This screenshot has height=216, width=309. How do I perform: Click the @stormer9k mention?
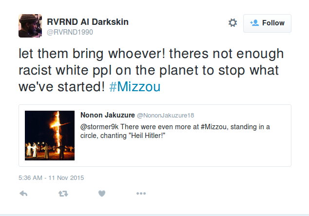(99, 127)
